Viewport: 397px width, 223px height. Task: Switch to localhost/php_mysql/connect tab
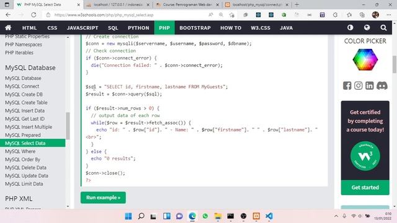coord(257,4)
